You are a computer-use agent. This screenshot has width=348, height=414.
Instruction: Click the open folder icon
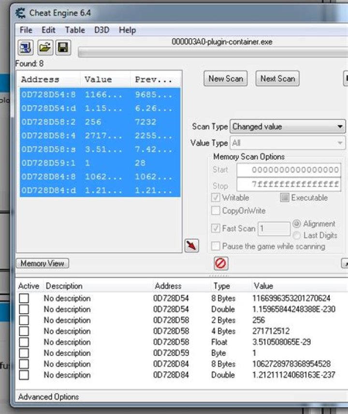pos(44,47)
